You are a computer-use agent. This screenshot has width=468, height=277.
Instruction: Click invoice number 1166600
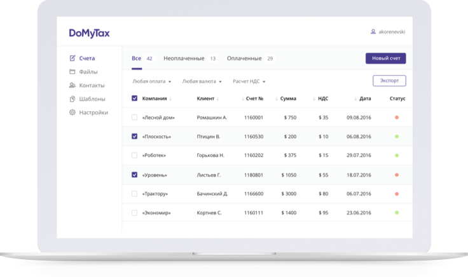[254, 194]
